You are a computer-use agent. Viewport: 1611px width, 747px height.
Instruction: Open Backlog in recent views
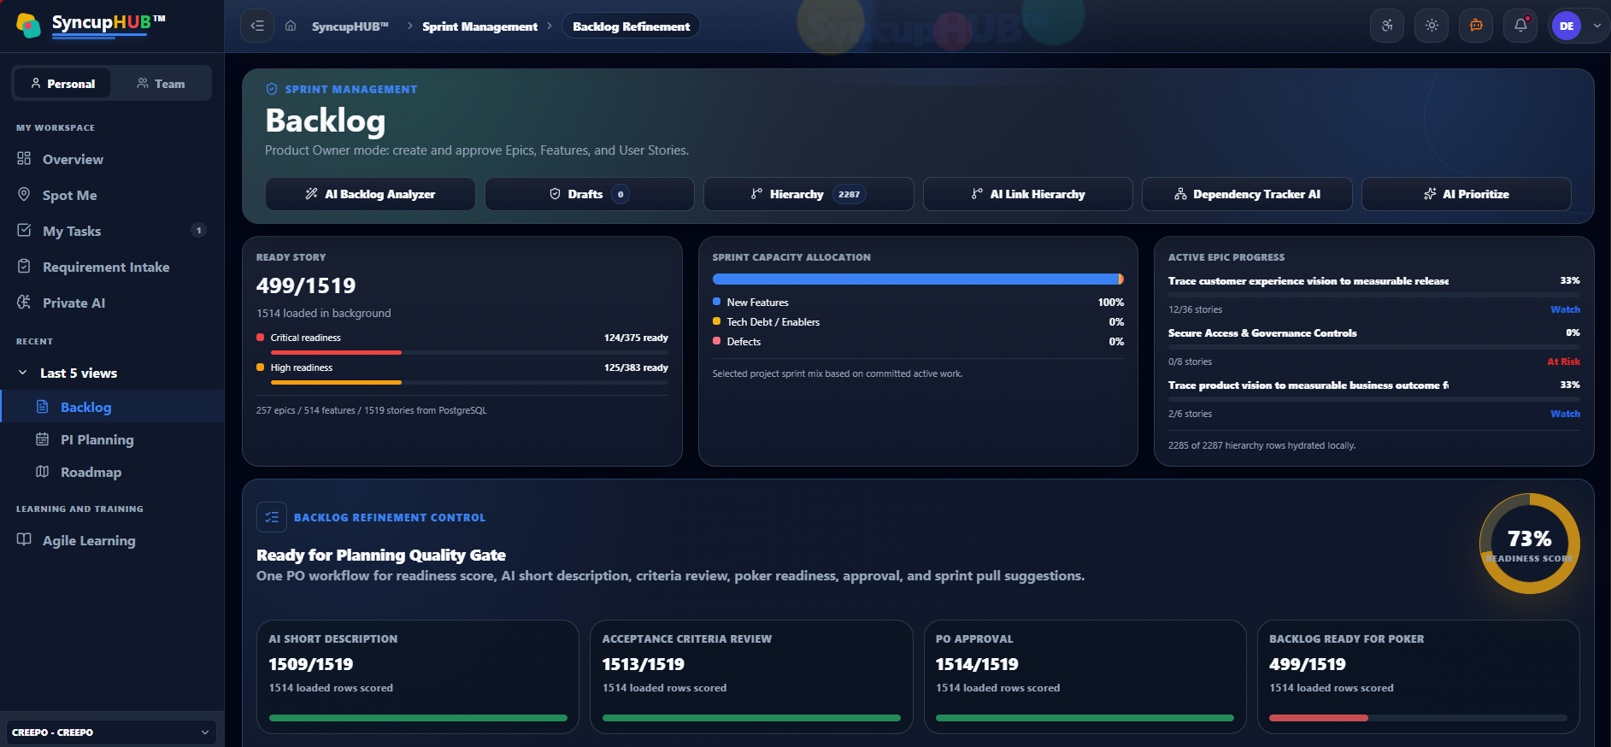pyautogui.click(x=112, y=407)
